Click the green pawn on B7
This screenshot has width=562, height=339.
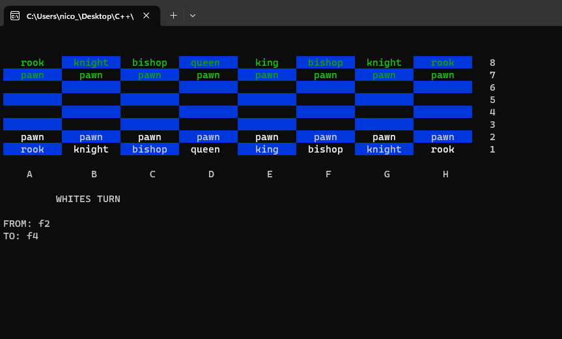pyautogui.click(x=91, y=76)
